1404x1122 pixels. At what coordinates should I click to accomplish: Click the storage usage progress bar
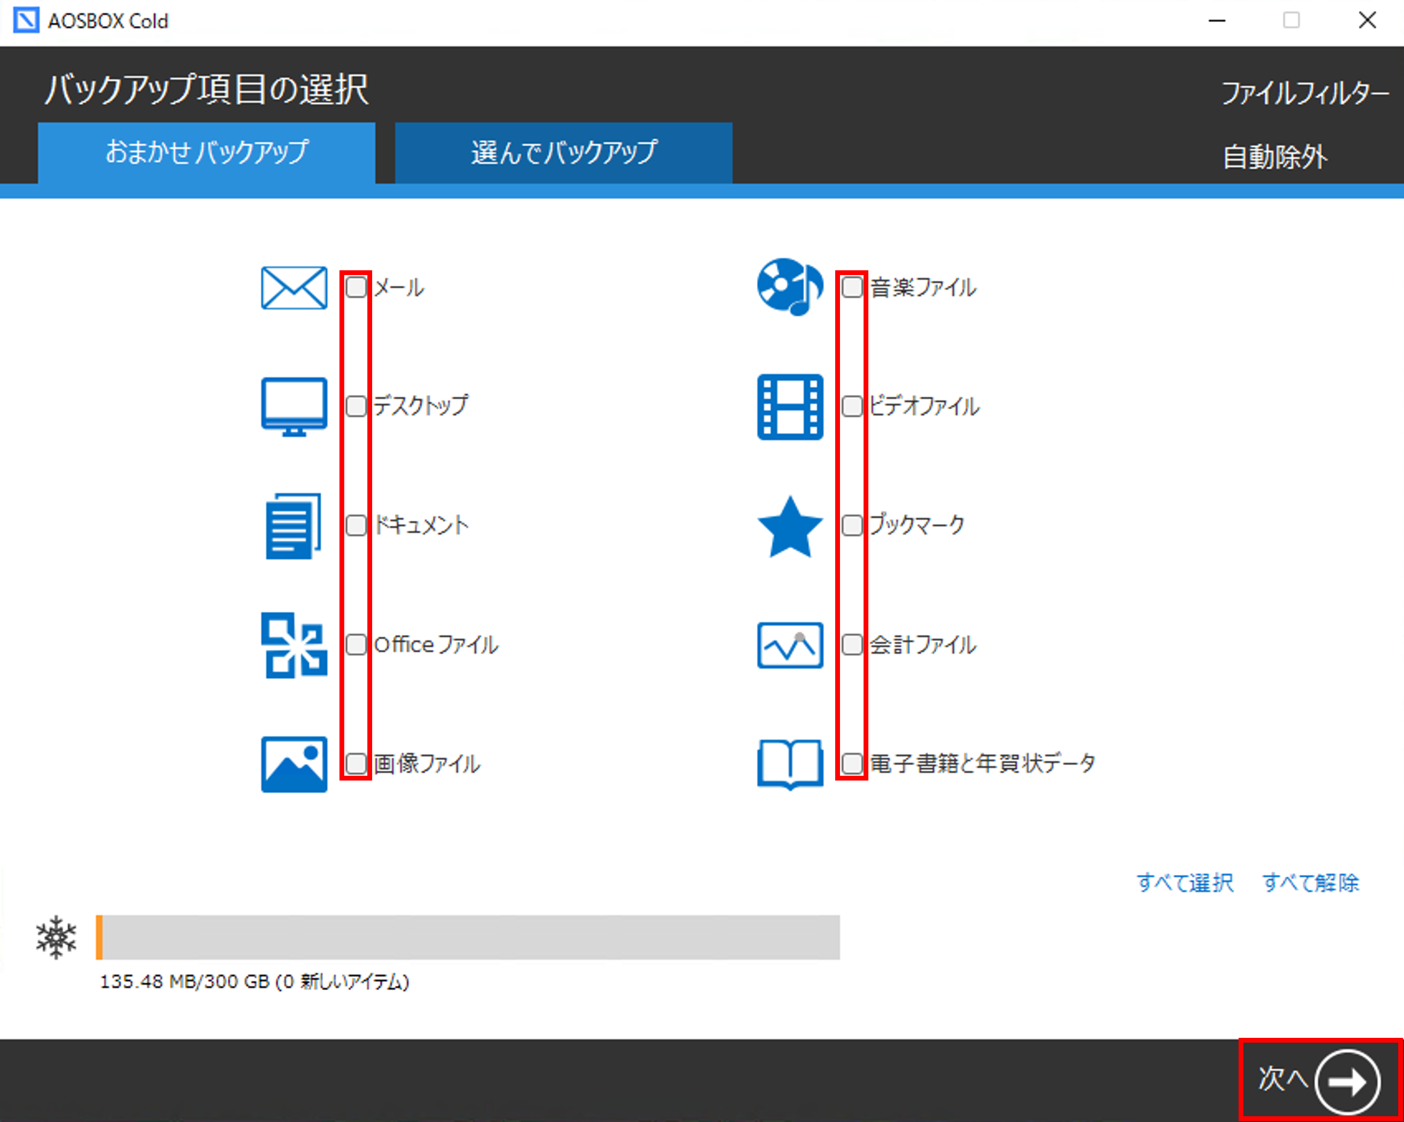click(467, 937)
